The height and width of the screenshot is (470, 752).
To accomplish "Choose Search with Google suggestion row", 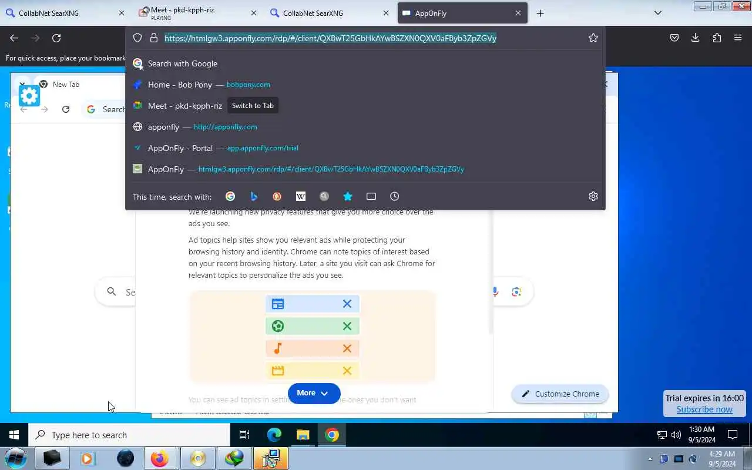I will pyautogui.click(x=365, y=63).
